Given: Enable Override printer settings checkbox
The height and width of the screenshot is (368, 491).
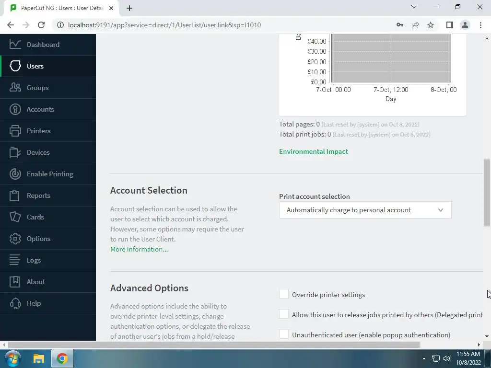Looking at the screenshot, I should (x=284, y=294).
